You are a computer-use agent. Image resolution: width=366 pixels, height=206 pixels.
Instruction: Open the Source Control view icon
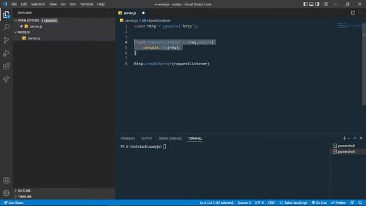click(6, 40)
